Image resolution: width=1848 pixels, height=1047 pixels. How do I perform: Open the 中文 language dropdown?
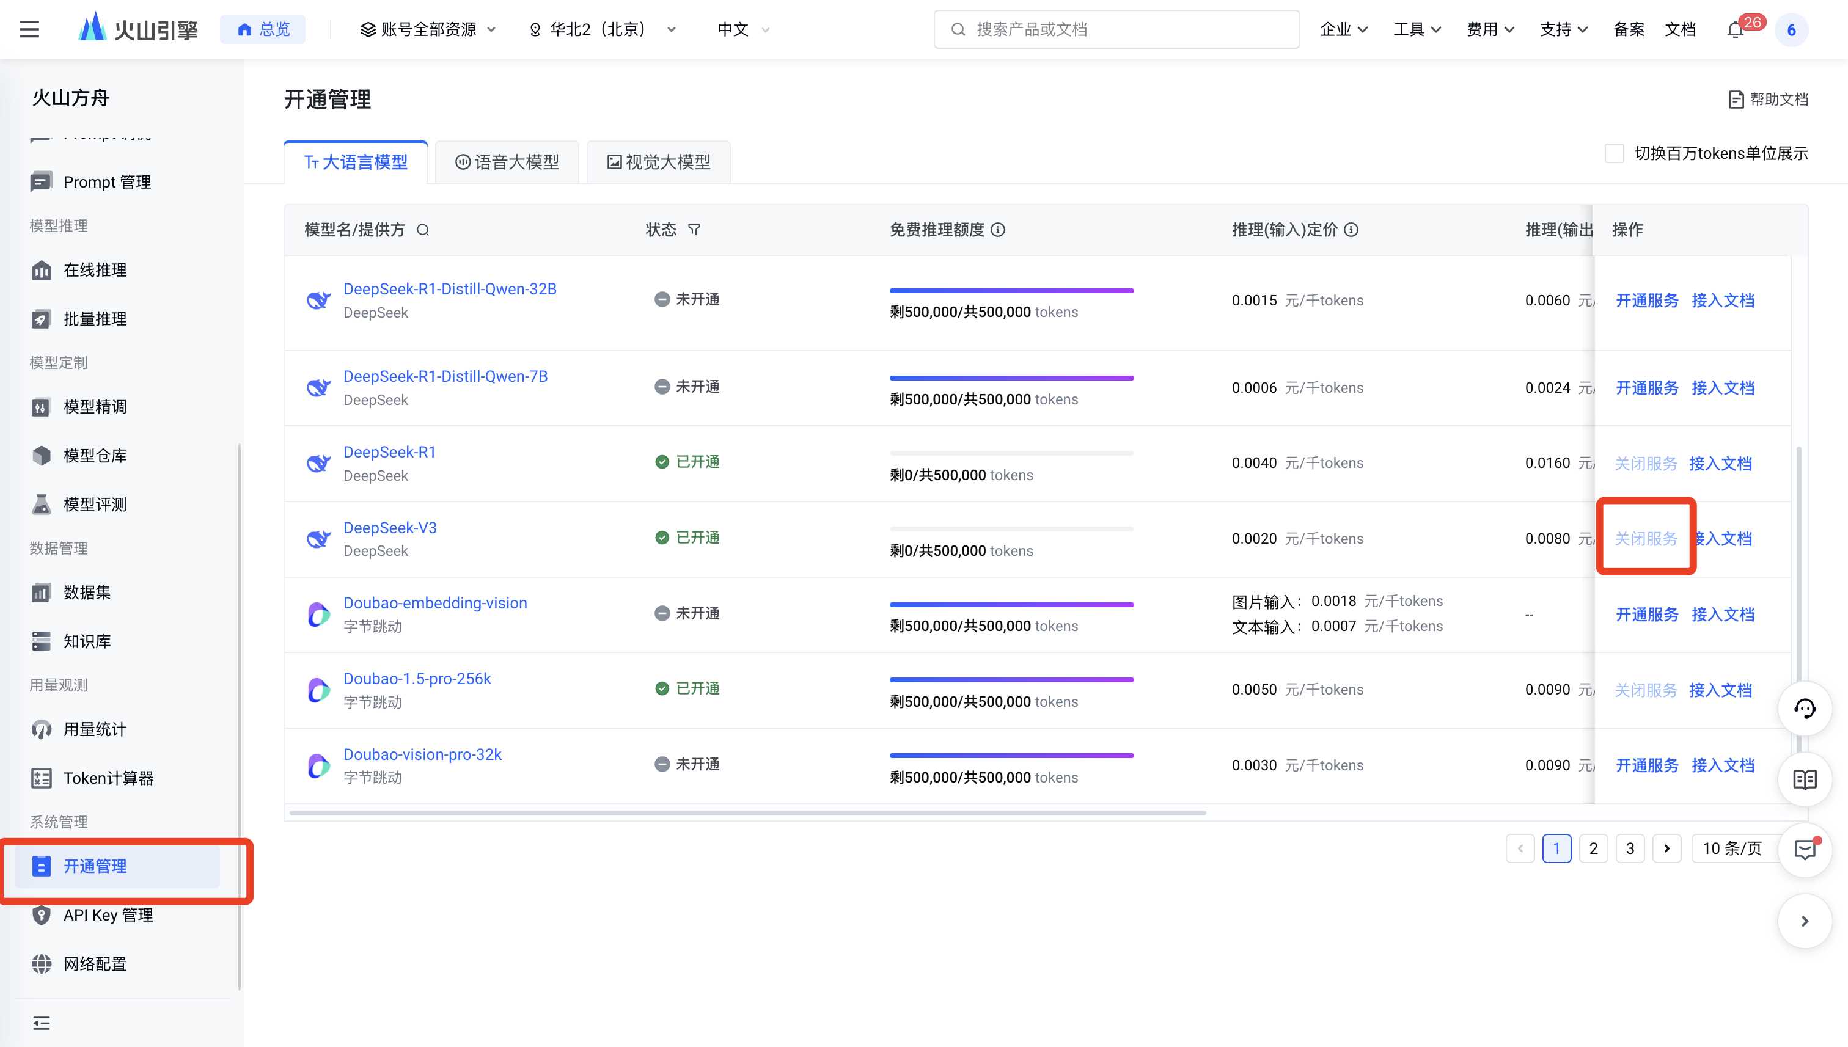(744, 29)
